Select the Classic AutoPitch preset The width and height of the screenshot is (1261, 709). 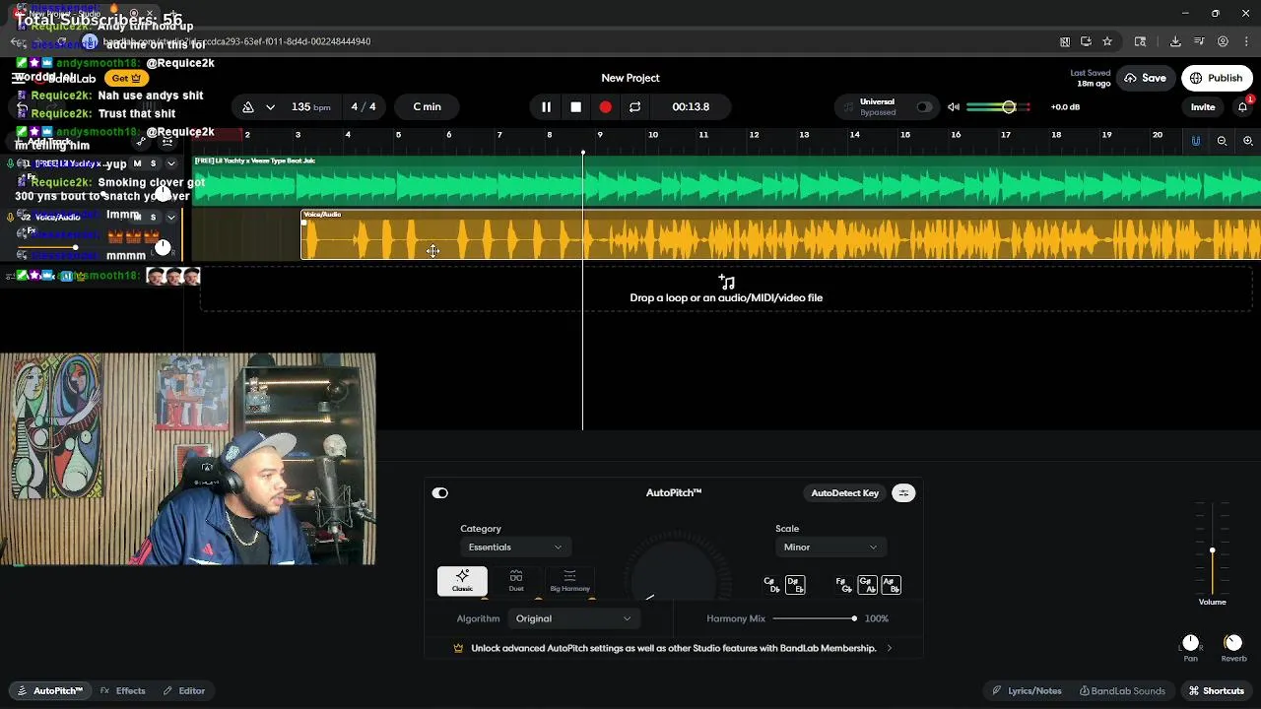click(462, 581)
